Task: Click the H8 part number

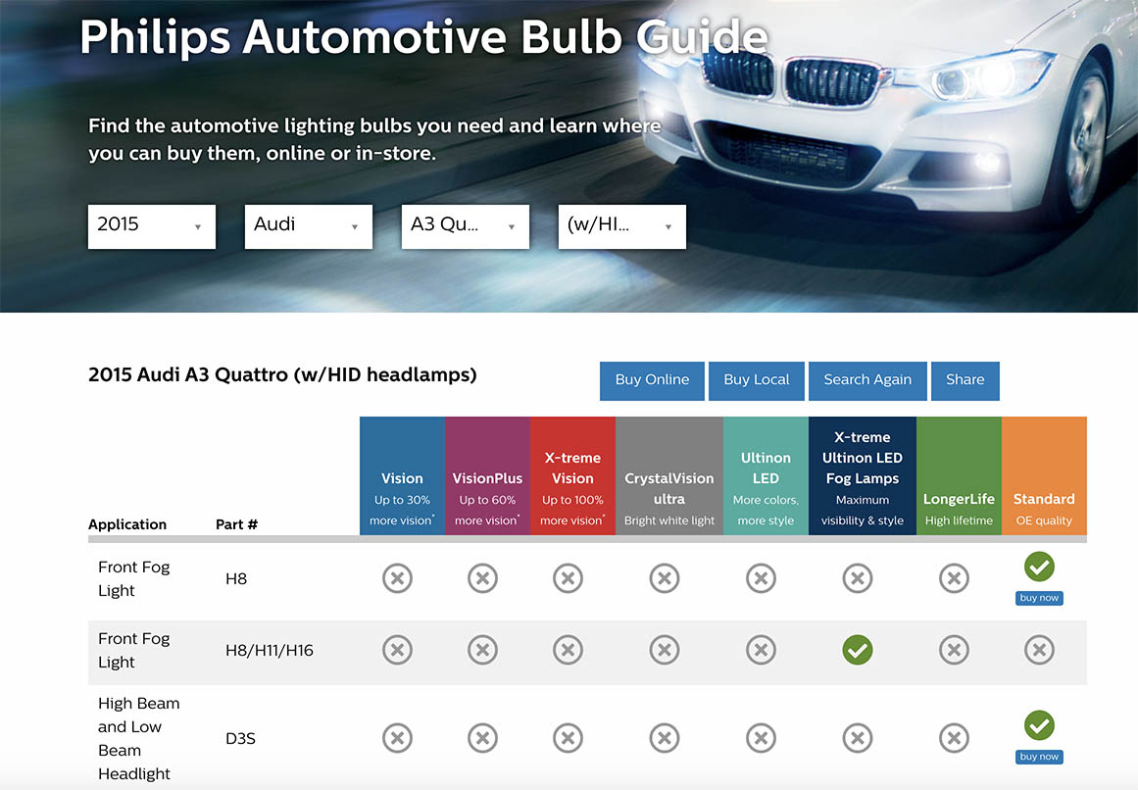Action: tap(236, 579)
